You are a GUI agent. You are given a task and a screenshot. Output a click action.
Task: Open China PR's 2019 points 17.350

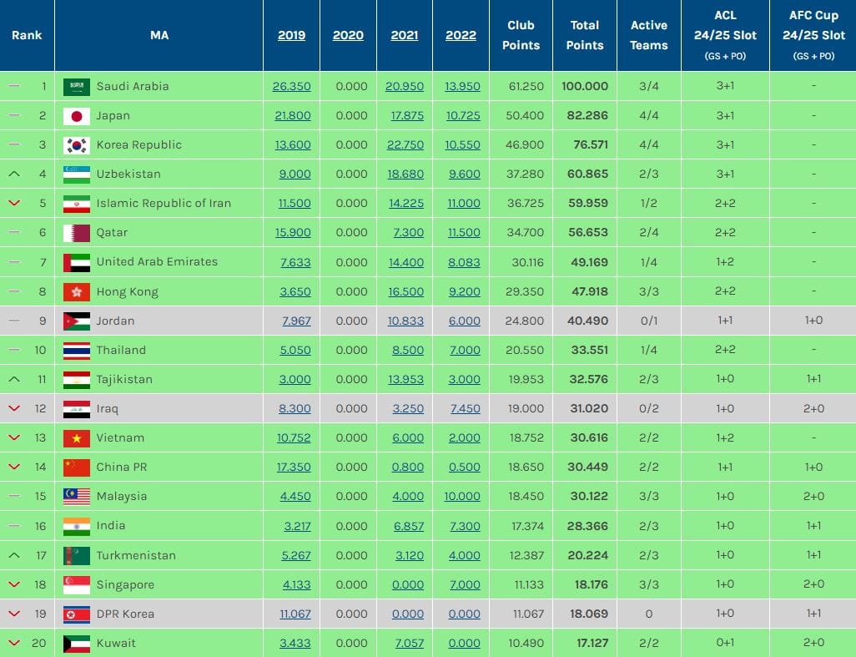[294, 467]
